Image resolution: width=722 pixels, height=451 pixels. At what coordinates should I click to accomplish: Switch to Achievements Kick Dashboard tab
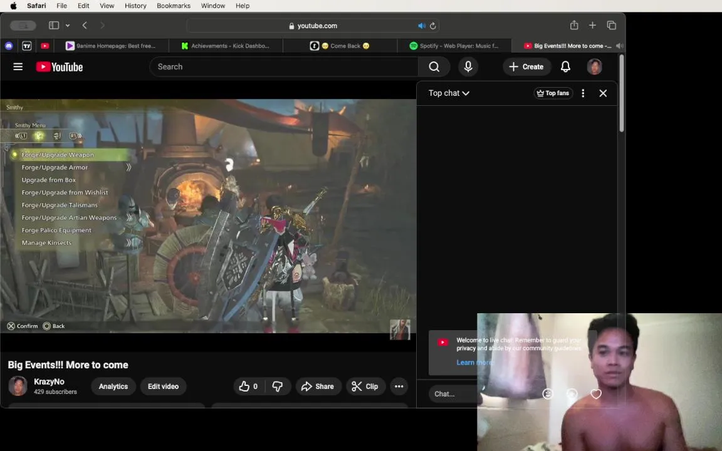point(226,46)
